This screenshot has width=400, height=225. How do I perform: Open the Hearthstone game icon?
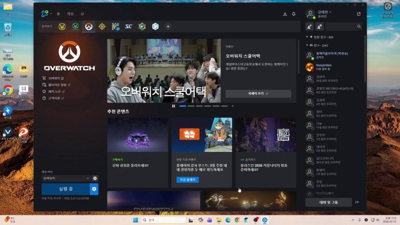[102, 26]
